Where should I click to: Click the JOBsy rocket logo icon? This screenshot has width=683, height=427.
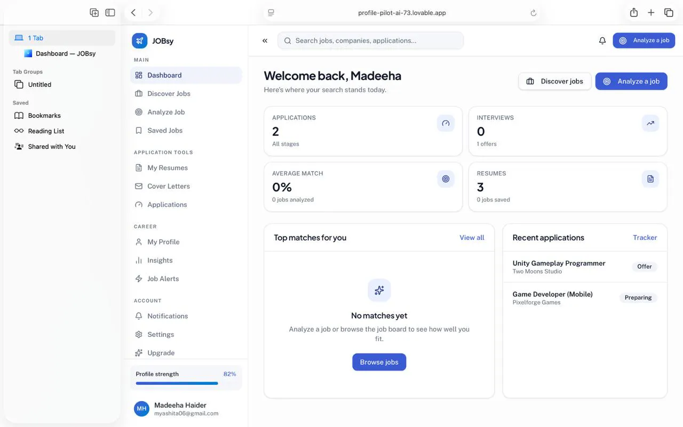pos(139,41)
